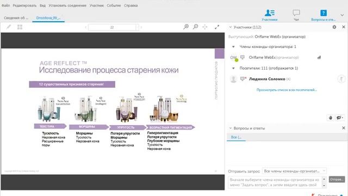The image size is (348, 196).
Task: Click the Отправить send button
Action: coord(337,179)
